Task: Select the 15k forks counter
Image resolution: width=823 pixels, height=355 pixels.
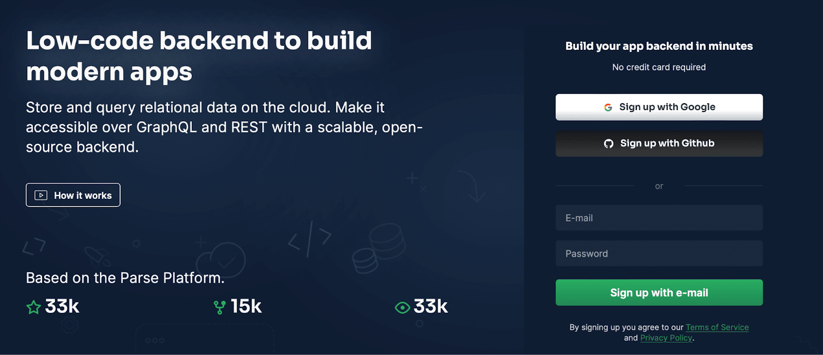Action: [x=246, y=306]
